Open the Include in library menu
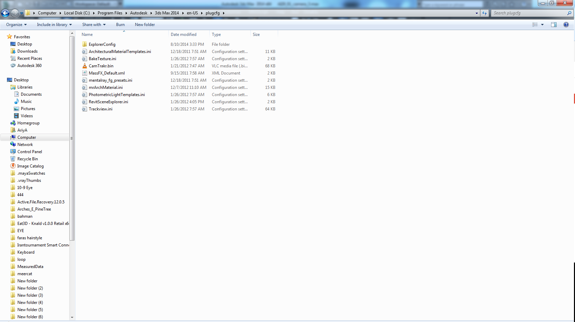The height and width of the screenshot is (322, 575). click(54, 25)
